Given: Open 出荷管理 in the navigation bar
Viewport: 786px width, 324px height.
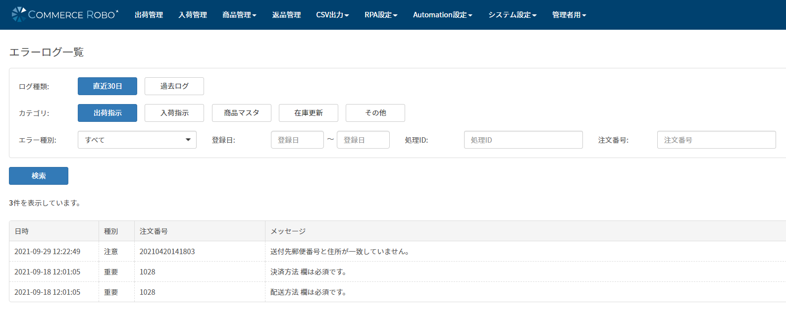Looking at the screenshot, I should click(x=149, y=15).
